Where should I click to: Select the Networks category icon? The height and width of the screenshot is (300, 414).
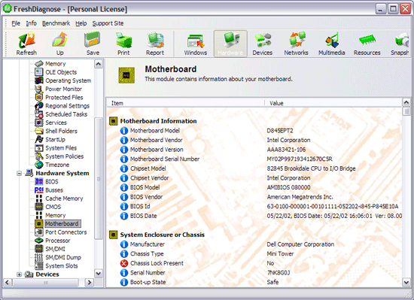pyautogui.click(x=296, y=44)
